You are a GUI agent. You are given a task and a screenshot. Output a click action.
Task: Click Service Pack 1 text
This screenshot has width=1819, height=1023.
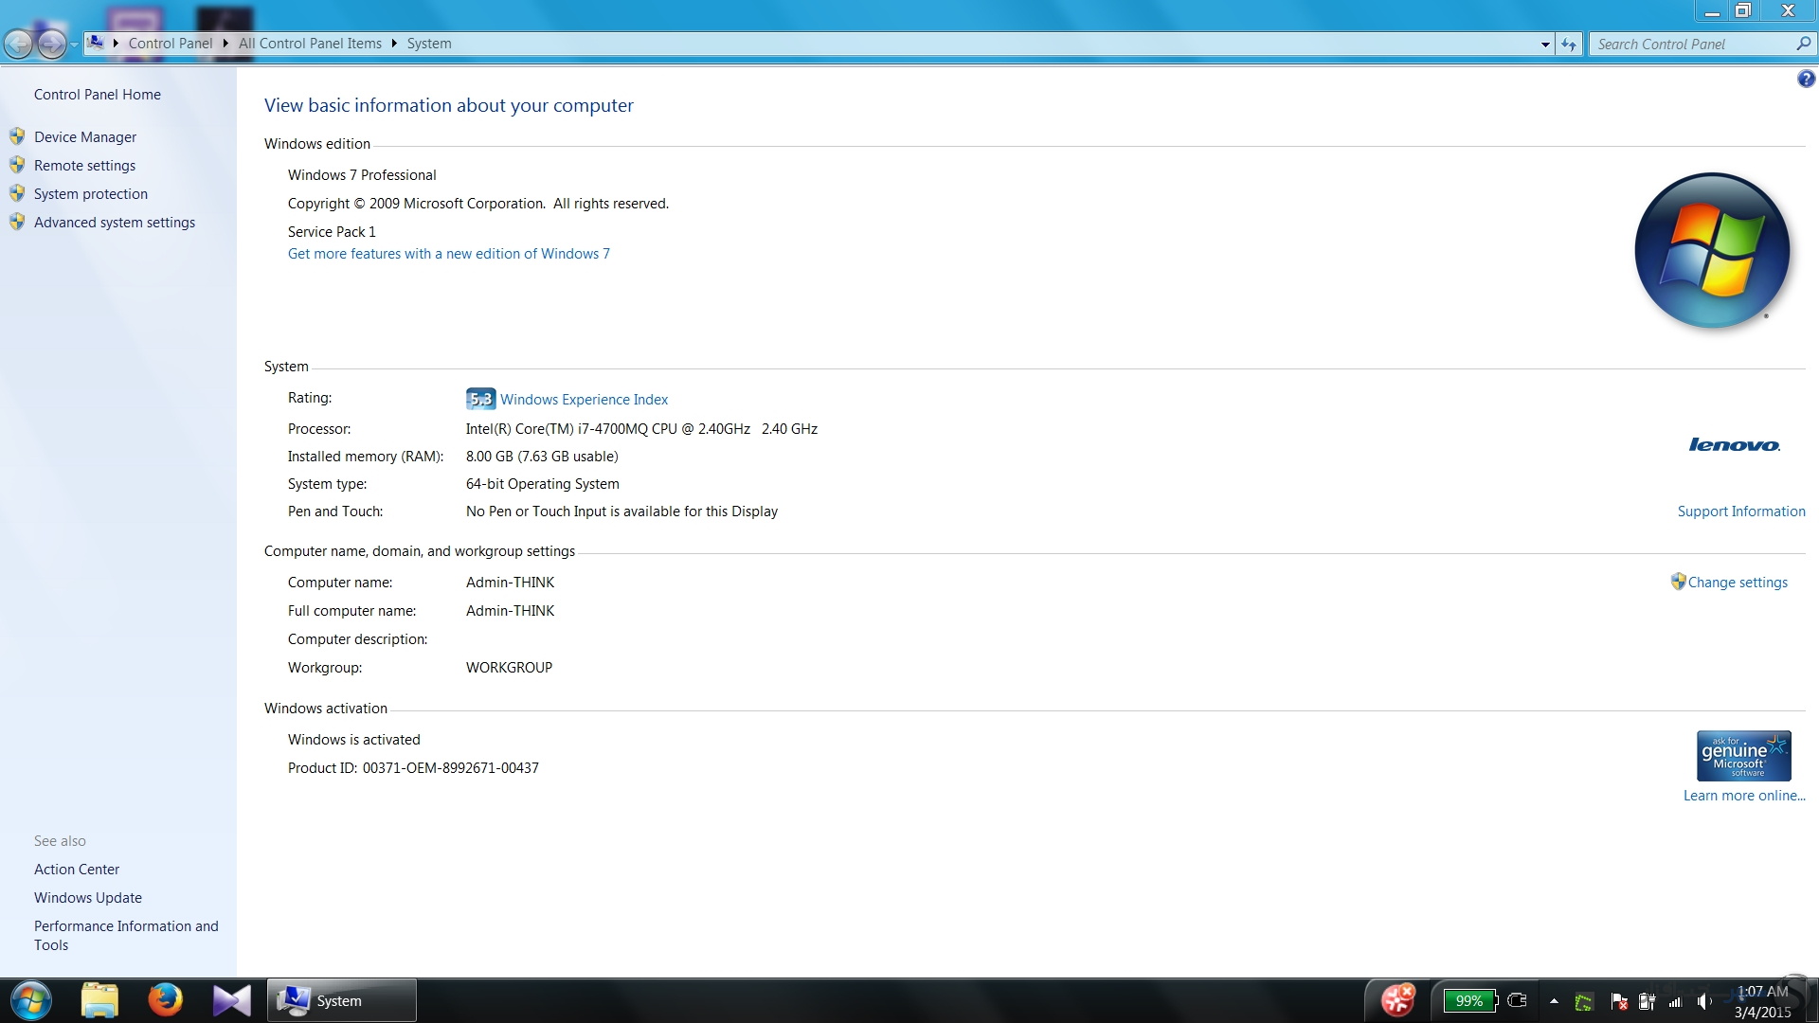point(332,232)
